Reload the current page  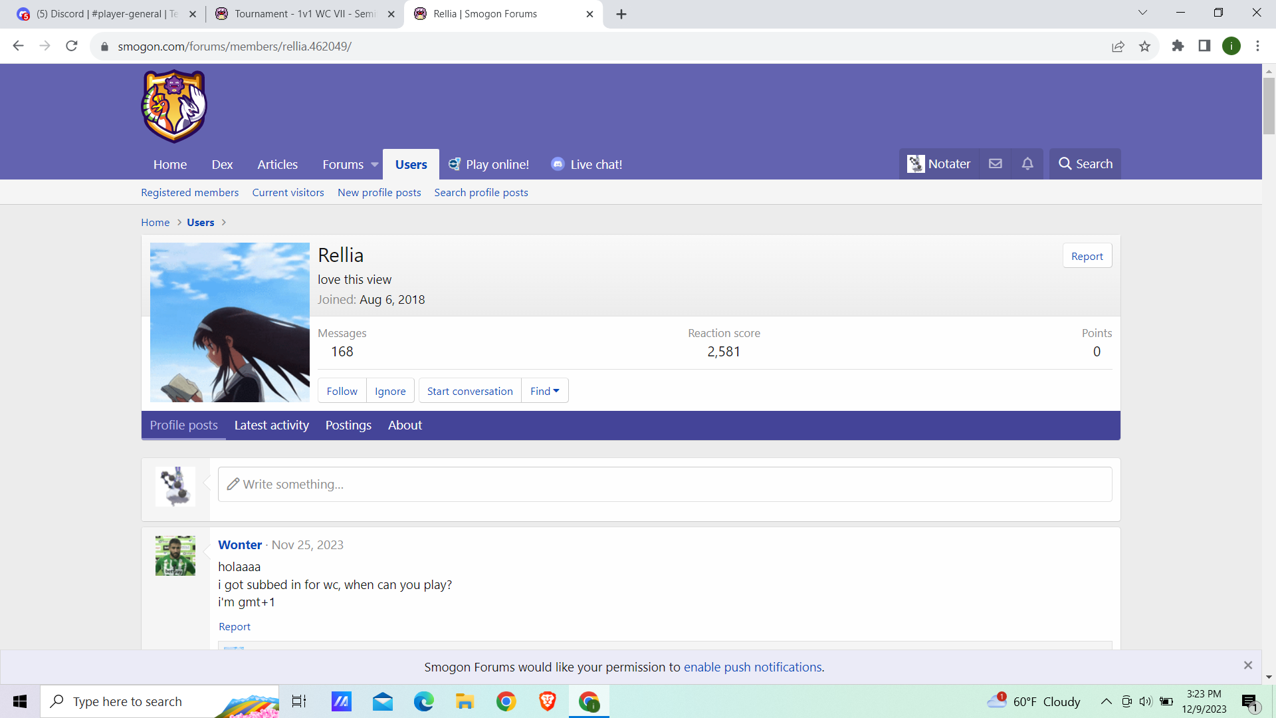(x=72, y=46)
